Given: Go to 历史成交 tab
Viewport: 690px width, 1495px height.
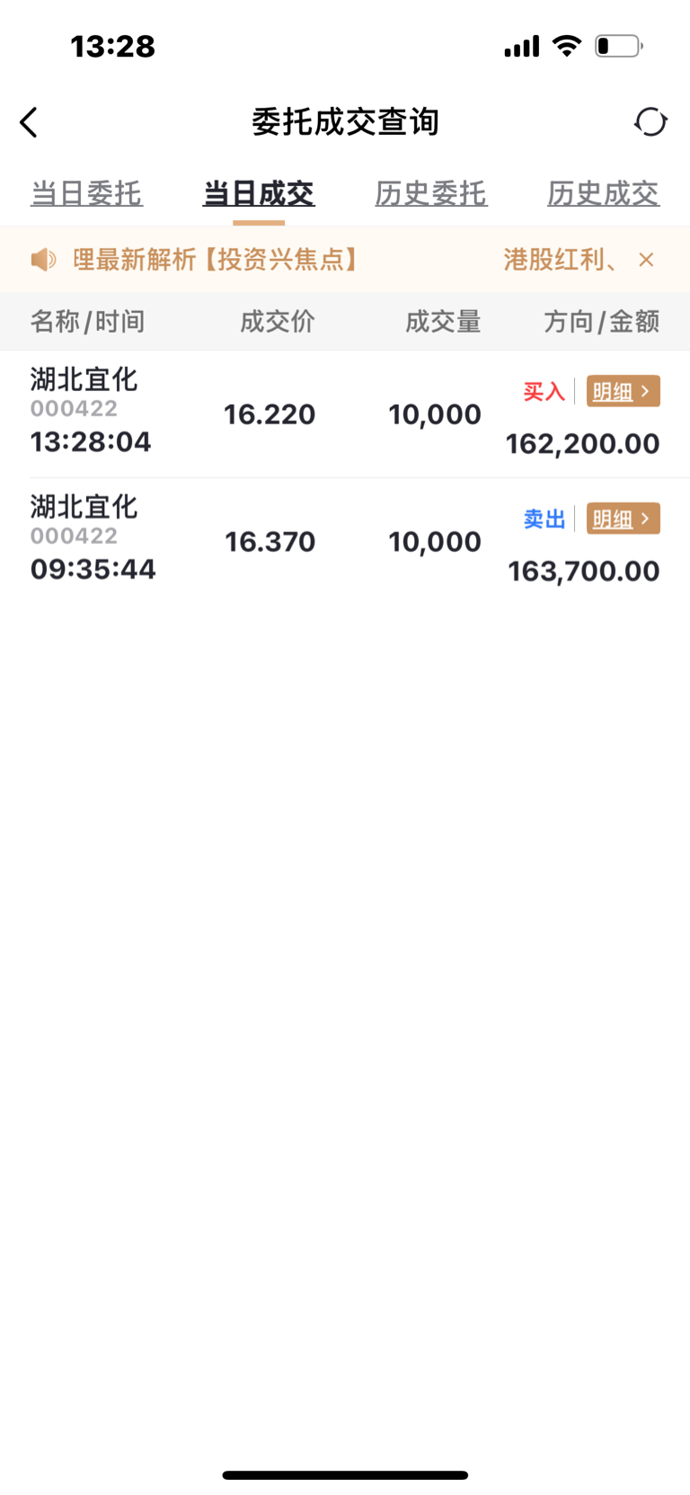Looking at the screenshot, I should click(x=603, y=193).
